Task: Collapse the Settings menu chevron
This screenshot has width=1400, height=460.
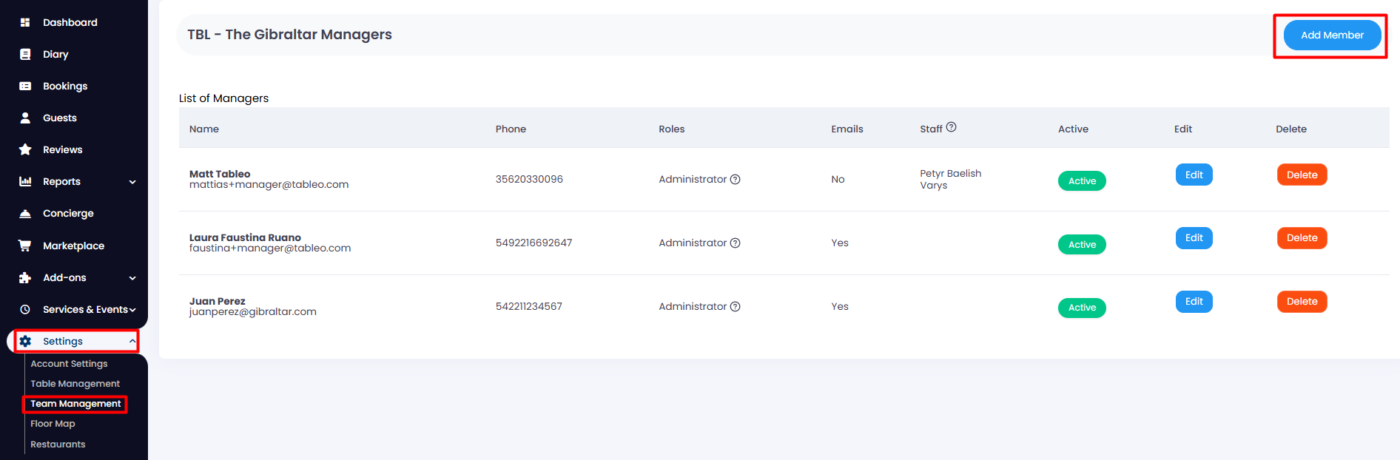Action: pyautogui.click(x=132, y=341)
